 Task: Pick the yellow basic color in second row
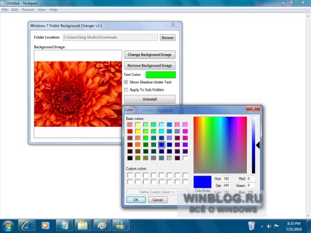[x=138, y=131]
